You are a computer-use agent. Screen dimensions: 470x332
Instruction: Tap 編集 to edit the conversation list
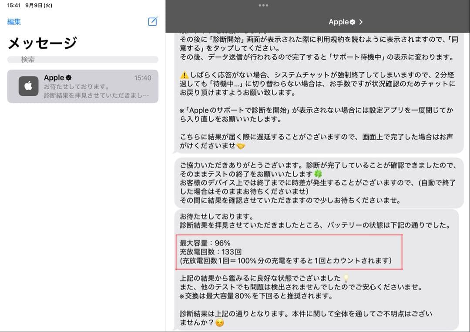(x=14, y=22)
